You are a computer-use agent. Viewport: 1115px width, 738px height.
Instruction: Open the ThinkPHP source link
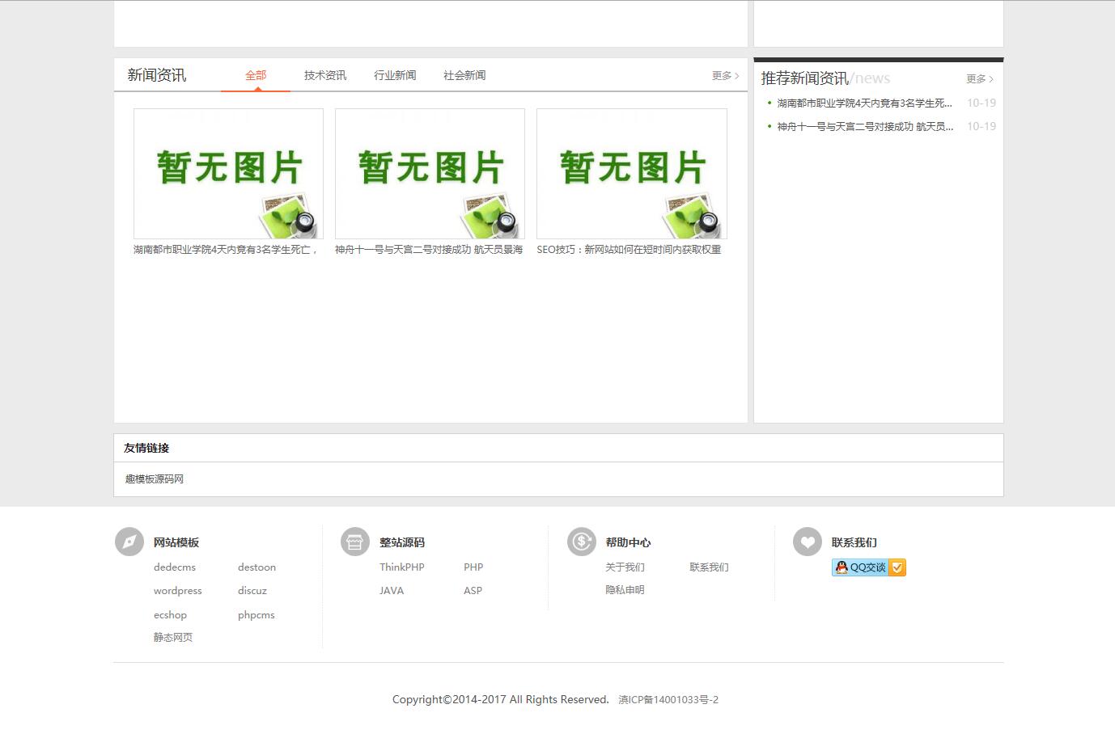(402, 567)
